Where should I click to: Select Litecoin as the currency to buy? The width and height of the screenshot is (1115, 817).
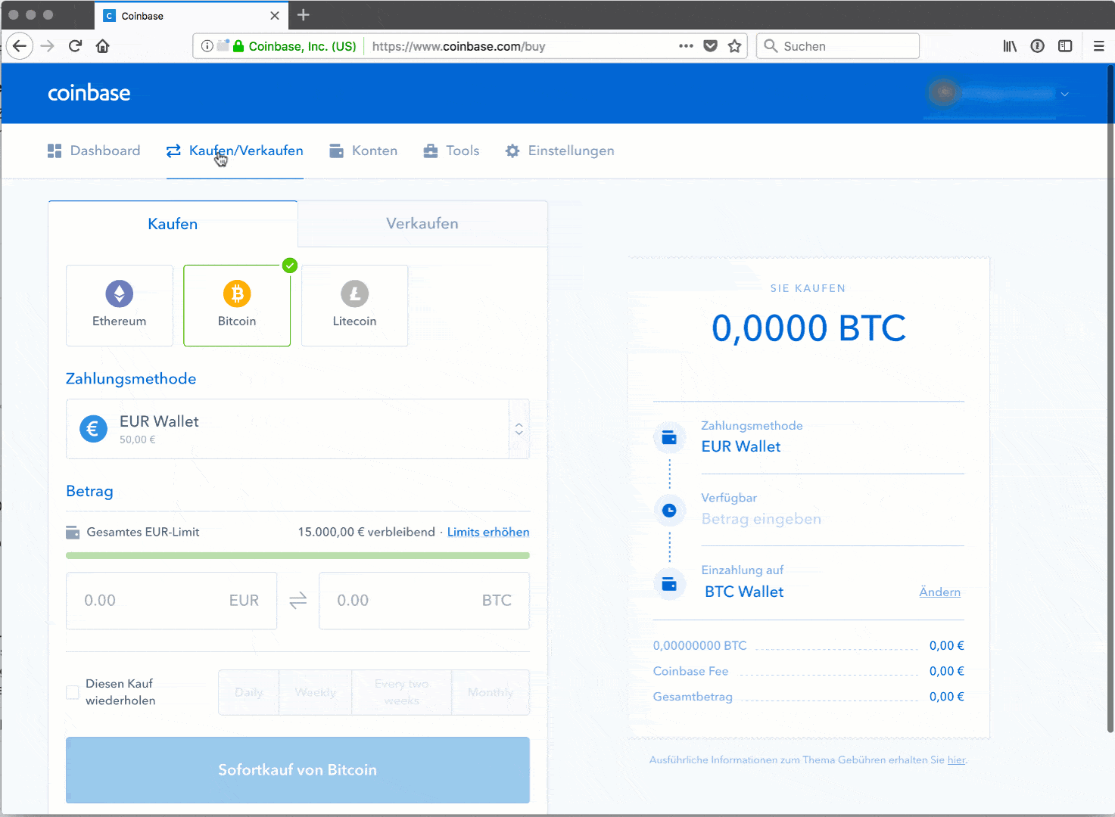(354, 306)
